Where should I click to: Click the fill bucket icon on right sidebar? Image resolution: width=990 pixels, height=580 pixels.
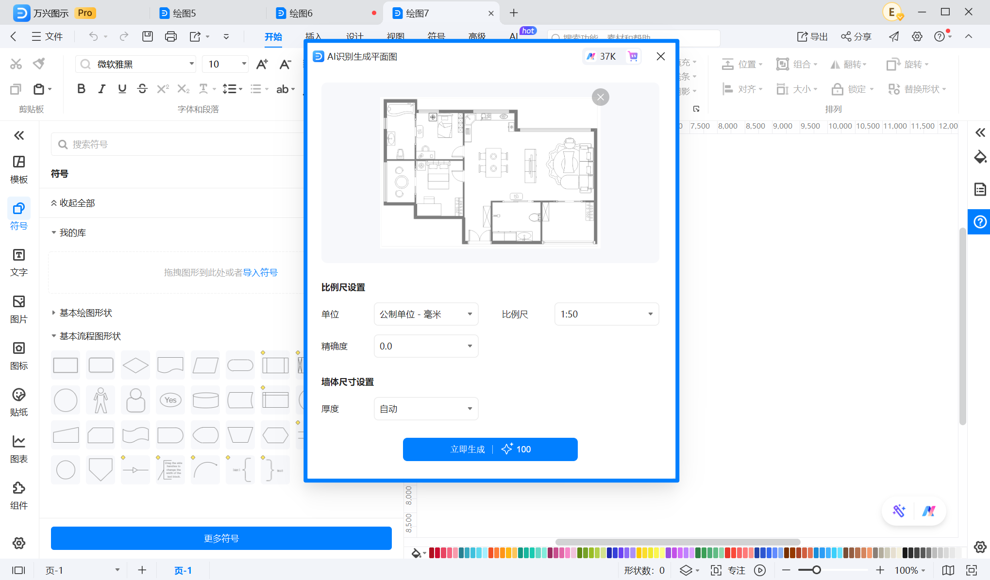[x=980, y=157]
